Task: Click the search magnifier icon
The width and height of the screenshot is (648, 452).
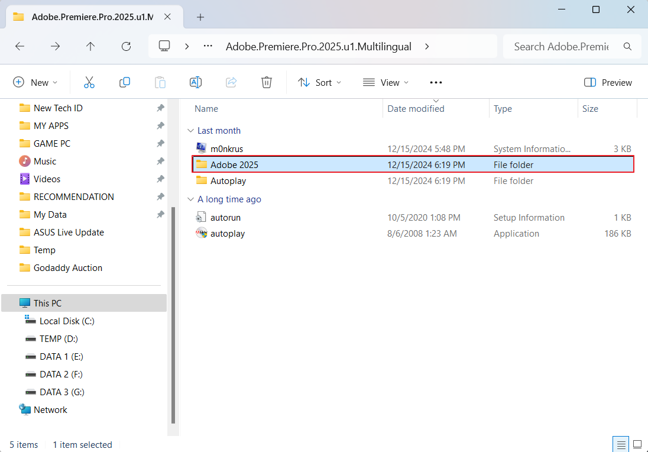Action: [627, 46]
